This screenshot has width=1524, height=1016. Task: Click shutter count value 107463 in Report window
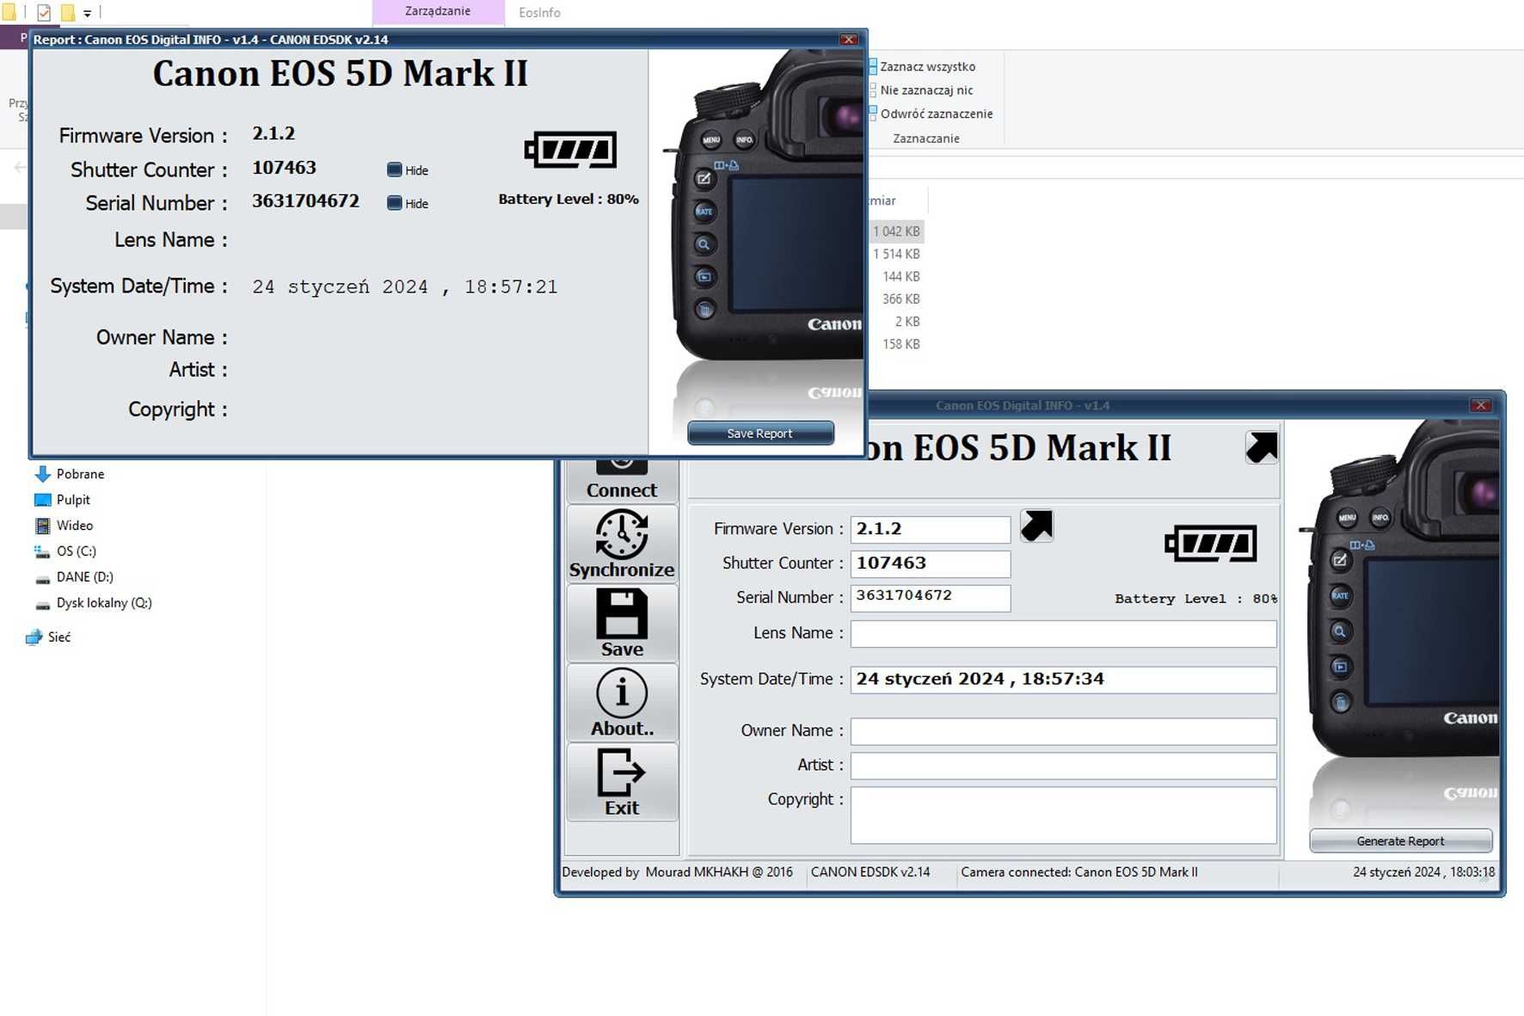284,168
